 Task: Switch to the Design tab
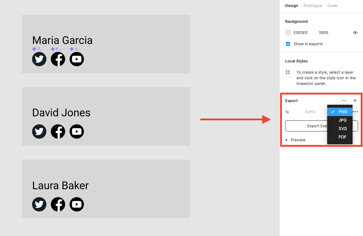(x=292, y=6)
